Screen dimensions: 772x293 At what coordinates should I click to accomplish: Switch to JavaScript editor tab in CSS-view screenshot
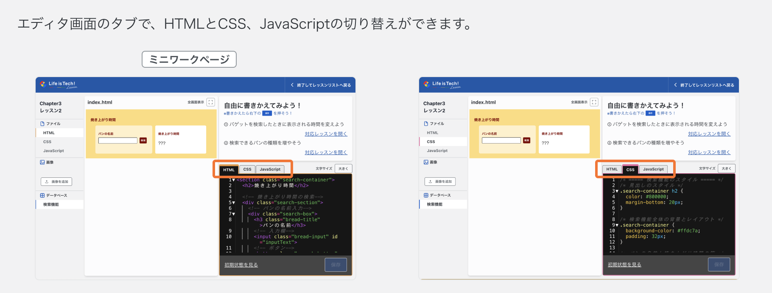click(653, 169)
